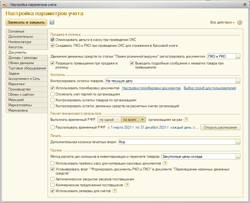Expand the Все действия menu
The height and width of the screenshot is (203, 250).
[x=222, y=22]
